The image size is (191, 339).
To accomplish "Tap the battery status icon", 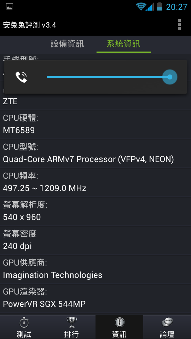I will (x=160, y=6).
